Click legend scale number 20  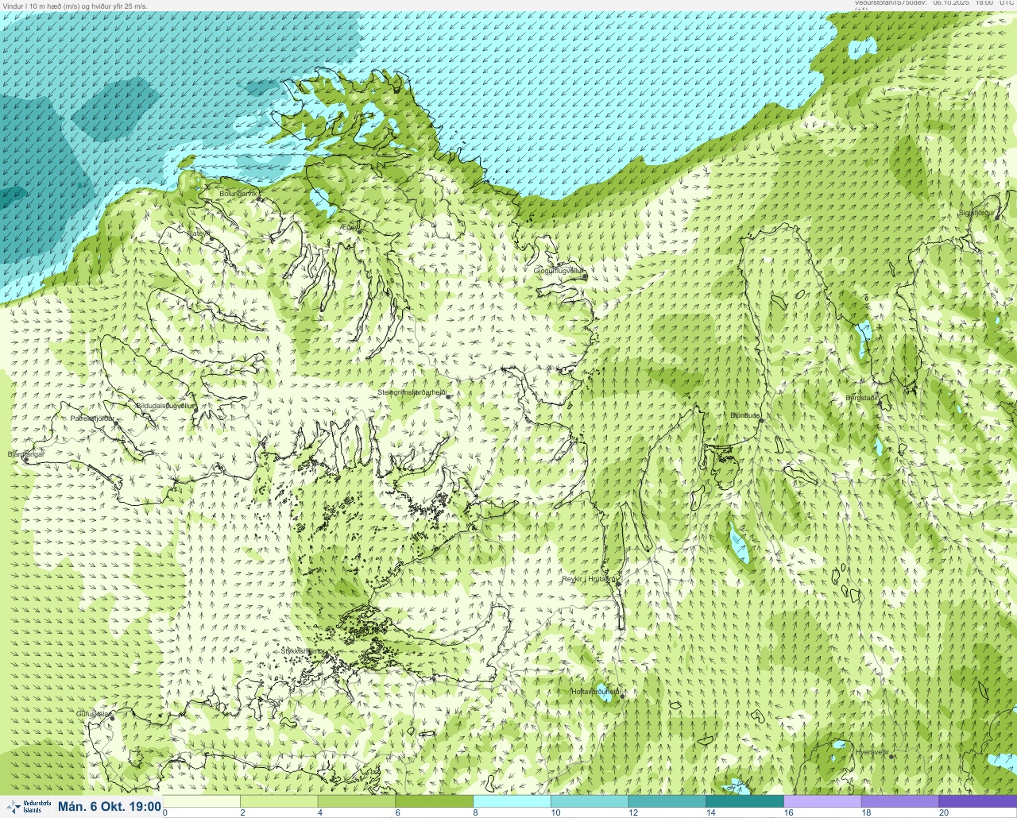coord(943,812)
